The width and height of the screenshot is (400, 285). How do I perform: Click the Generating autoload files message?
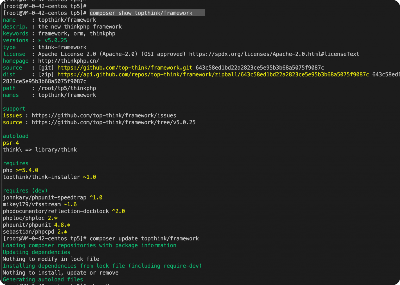(x=43, y=280)
